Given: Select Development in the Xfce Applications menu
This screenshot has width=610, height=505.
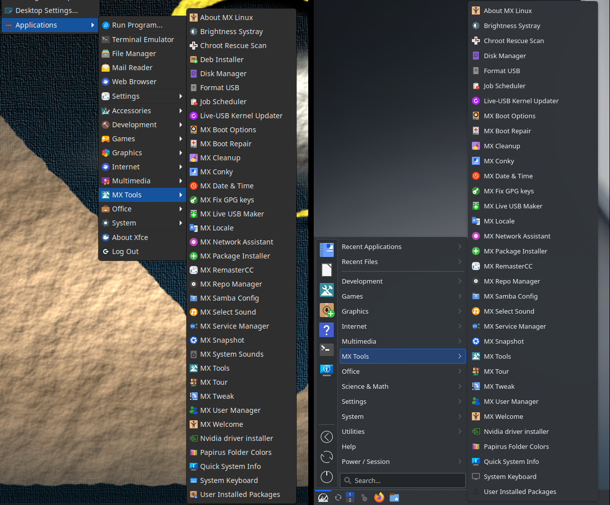Looking at the screenshot, I should 142,125.
